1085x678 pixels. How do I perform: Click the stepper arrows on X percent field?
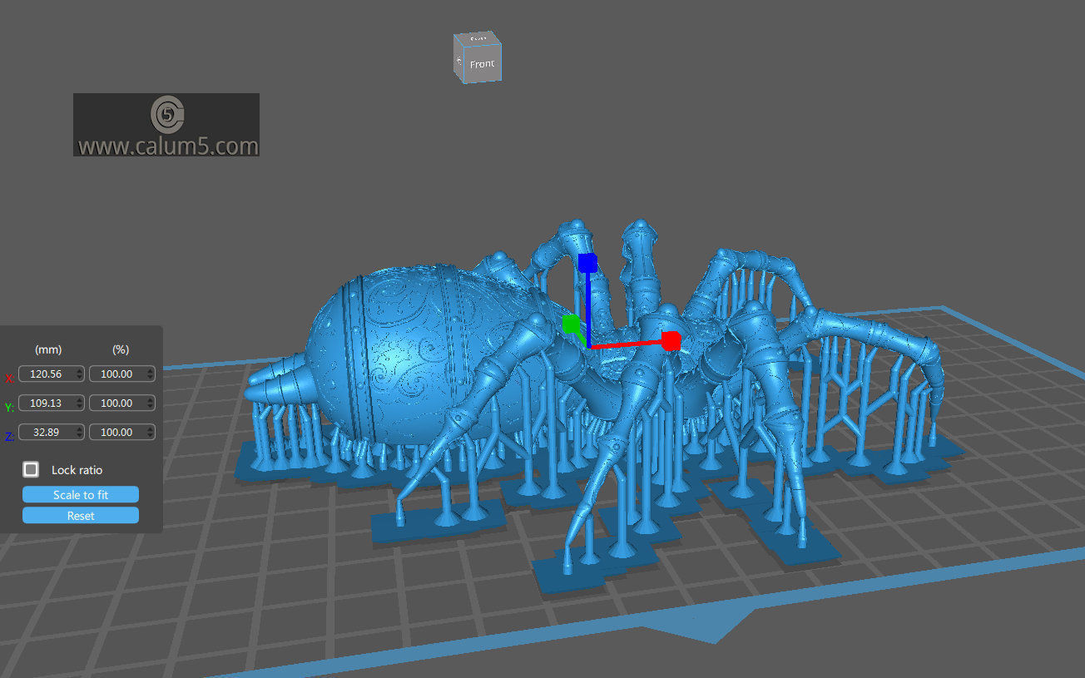[x=150, y=374]
